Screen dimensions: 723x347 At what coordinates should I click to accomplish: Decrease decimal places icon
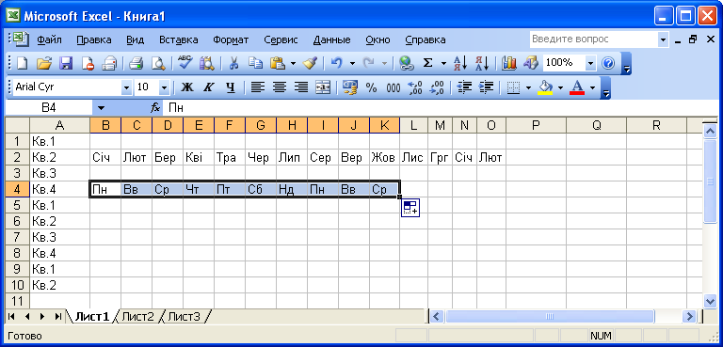[x=437, y=87]
